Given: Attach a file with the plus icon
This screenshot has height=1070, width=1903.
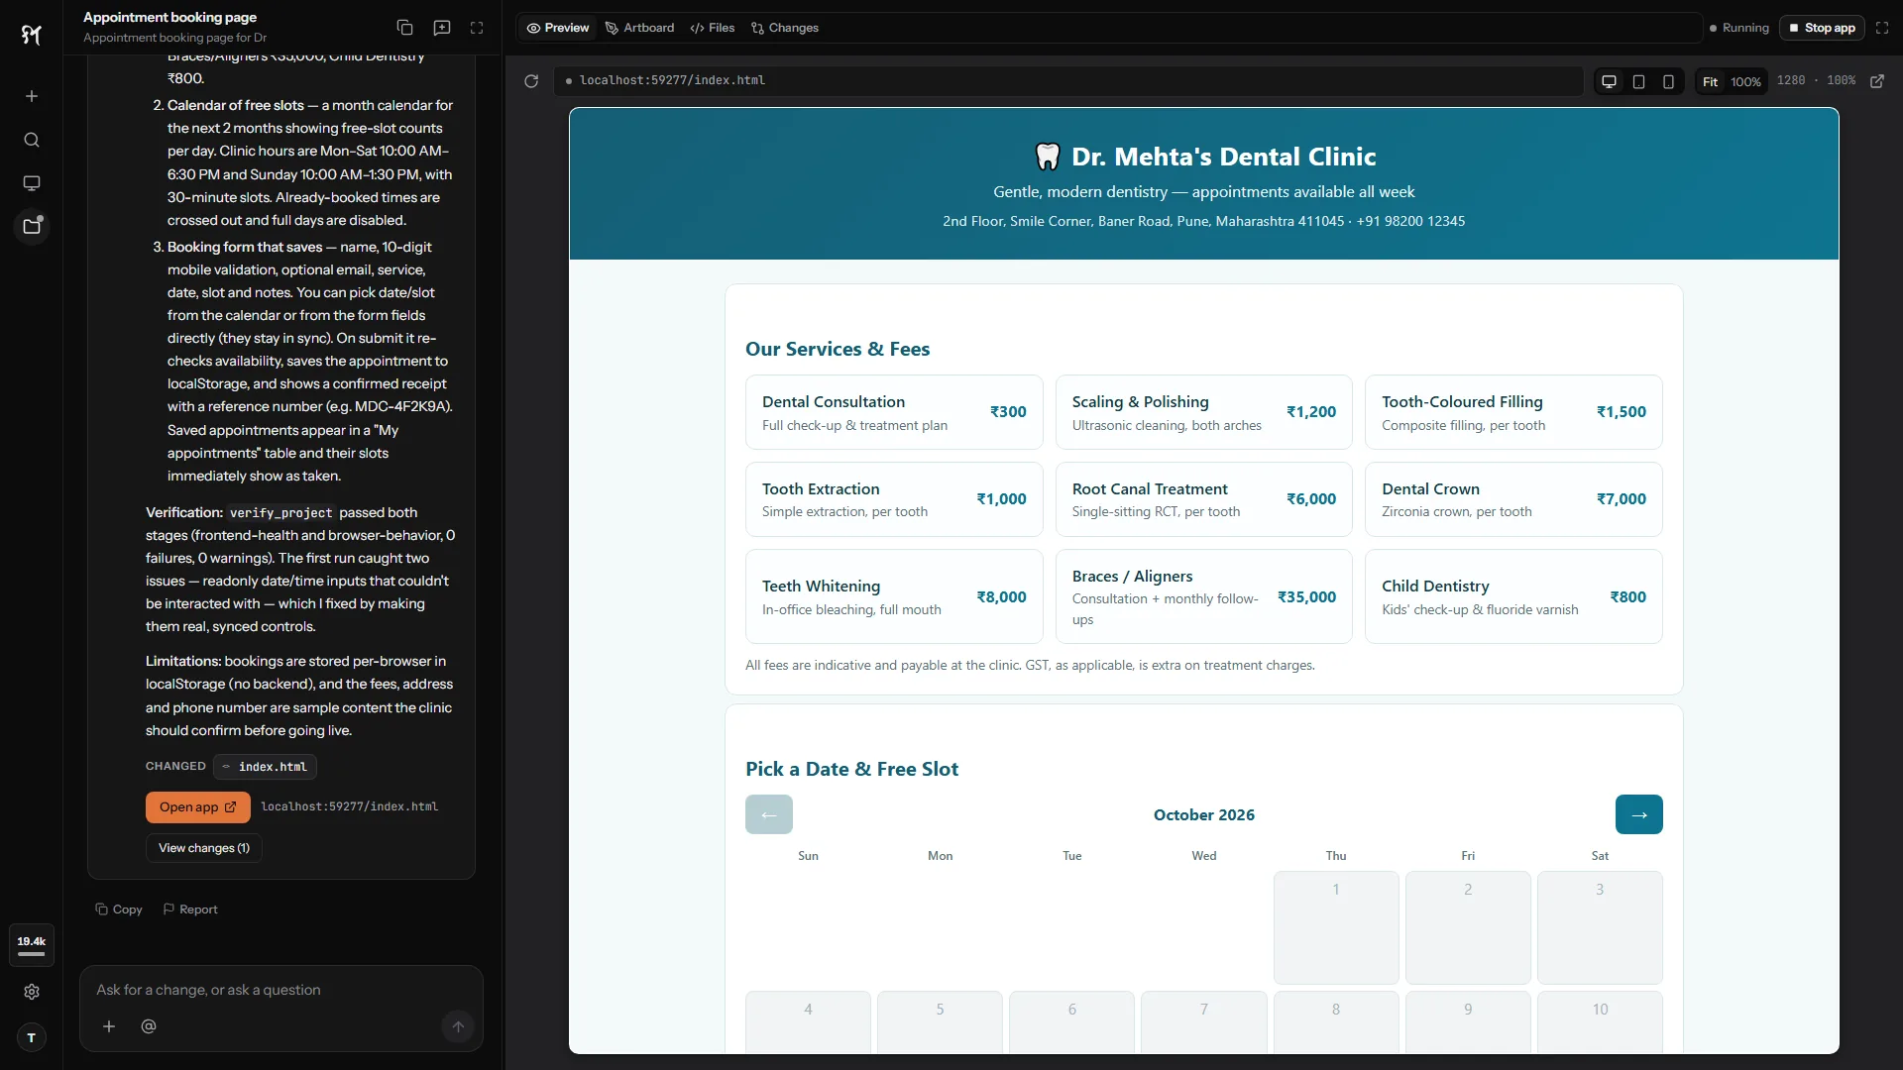Looking at the screenshot, I should 109,1026.
